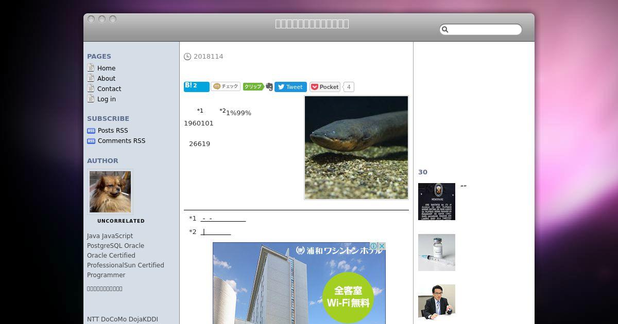The image size is (618, 324).
Task: Click the RSS icon beside Comments RSS
Action: click(91, 141)
